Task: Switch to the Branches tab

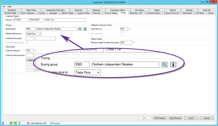Action: [97, 13]
